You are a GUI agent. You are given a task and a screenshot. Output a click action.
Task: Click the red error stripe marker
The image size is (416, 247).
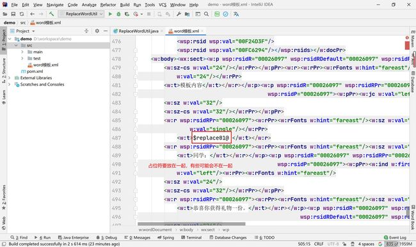pyautogui.click(x=407, y=45)
